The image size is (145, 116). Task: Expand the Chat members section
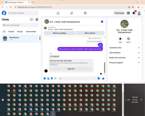124,53
